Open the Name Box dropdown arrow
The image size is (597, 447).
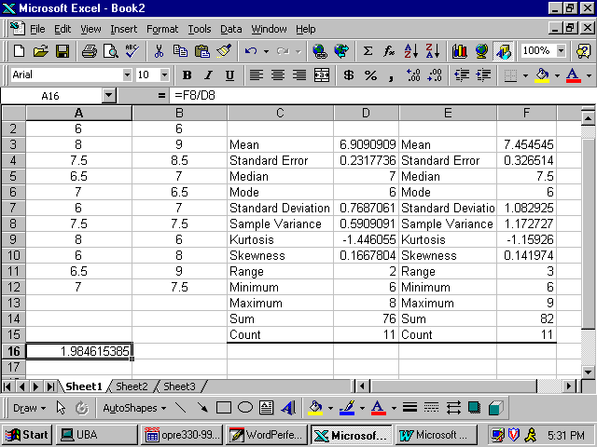click(108, 95)
